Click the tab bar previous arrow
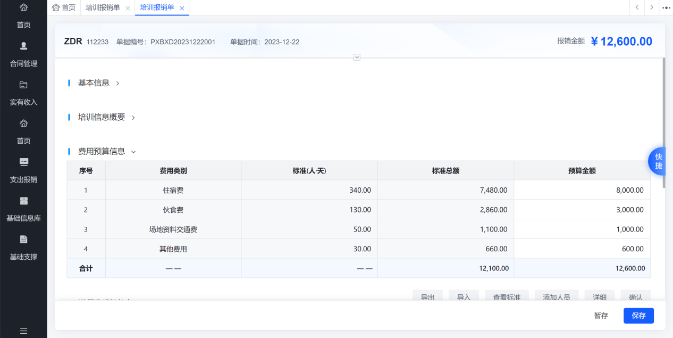The image size is (673, 338). pos(637,7)
